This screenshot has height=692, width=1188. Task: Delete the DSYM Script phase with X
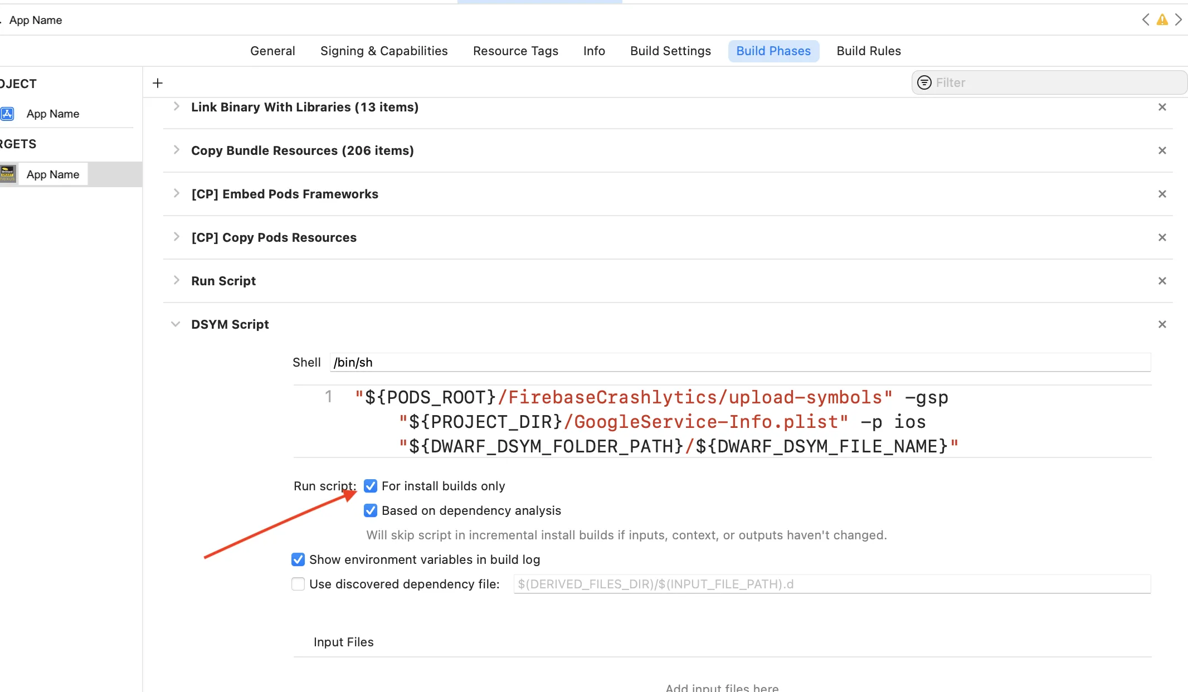pos(1162,324)
